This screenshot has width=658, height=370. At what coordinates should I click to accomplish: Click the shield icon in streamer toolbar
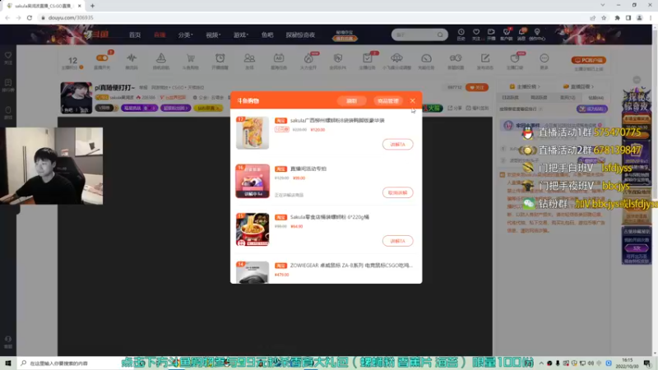click(x=338, y=58)
